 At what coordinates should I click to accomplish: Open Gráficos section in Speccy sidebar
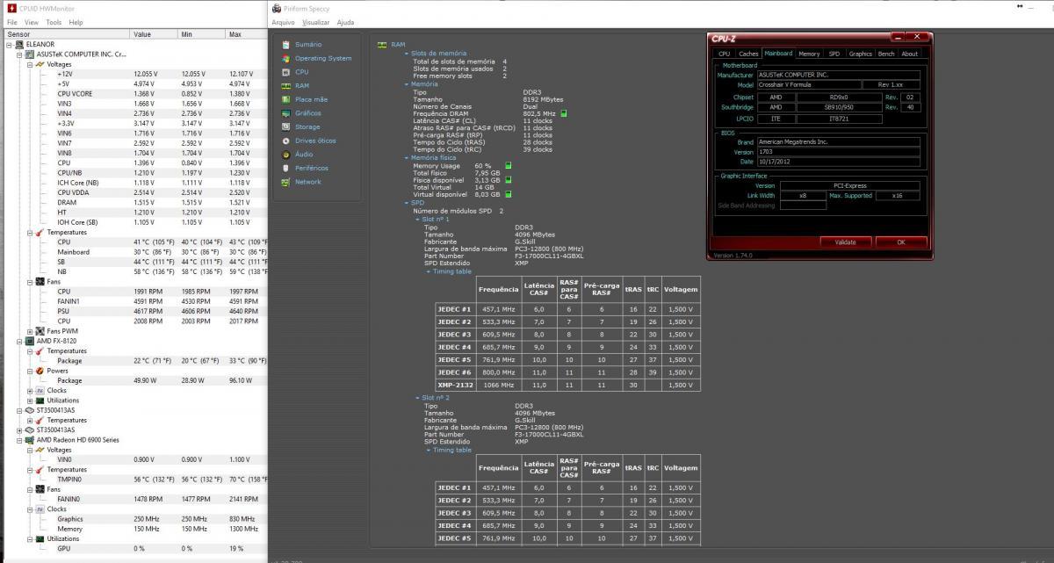pos(301,113)
